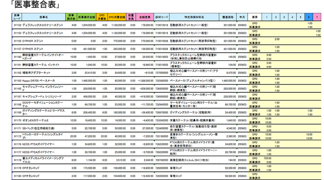This screenshot has width=324, height=180.
Task: Select the 医事整合表 title text
Action: [x=35, y=5]
